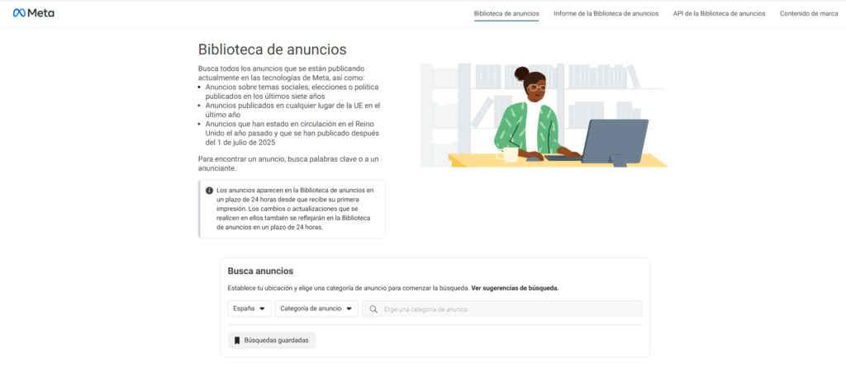Follow the Ver sugerencias de búsqueda link
Viewport: 846px width, 377px height.
coord(515,288)
